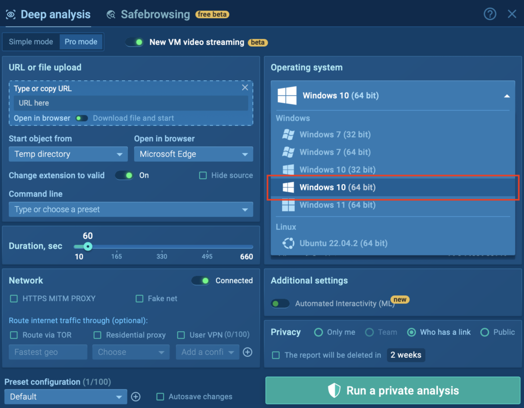Click the plus icon beside Add a config

(248, 352)
